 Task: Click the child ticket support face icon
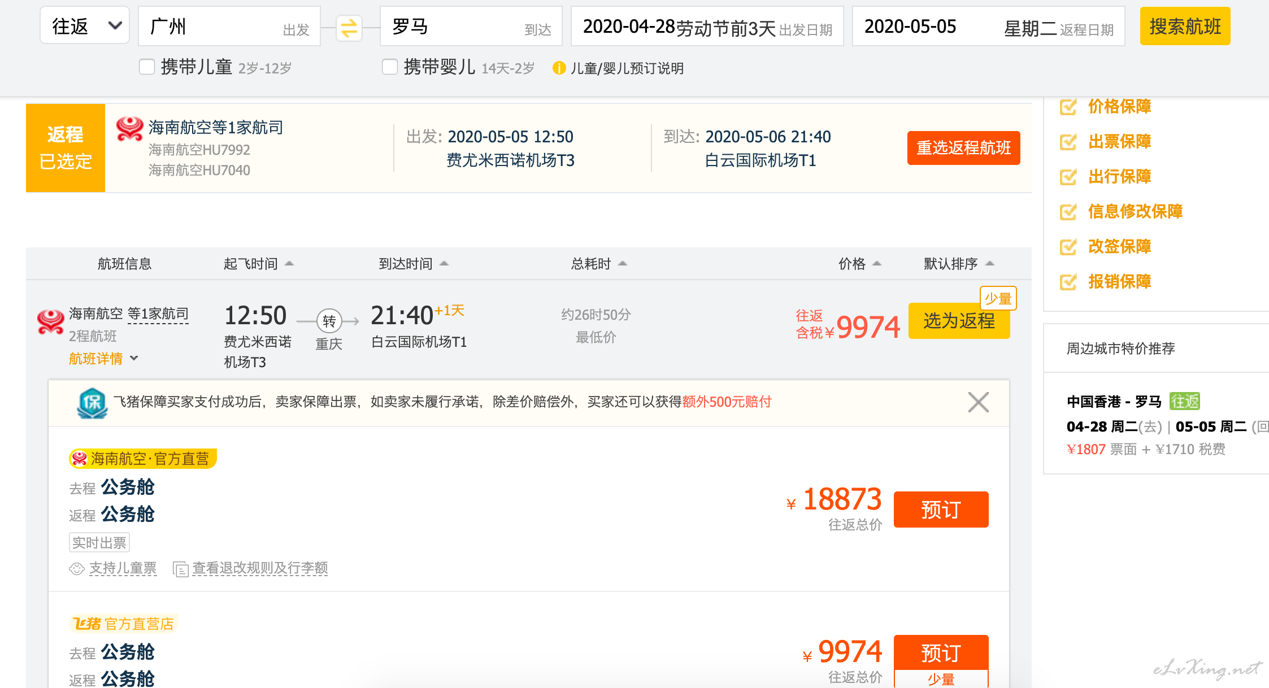click(77, 569)
